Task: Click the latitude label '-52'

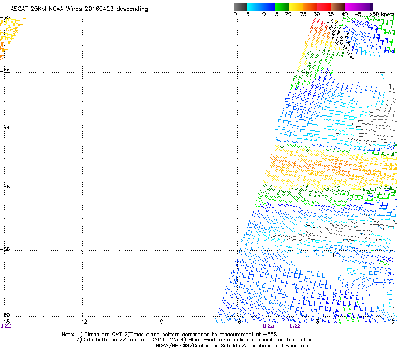Action: point(5,71)
